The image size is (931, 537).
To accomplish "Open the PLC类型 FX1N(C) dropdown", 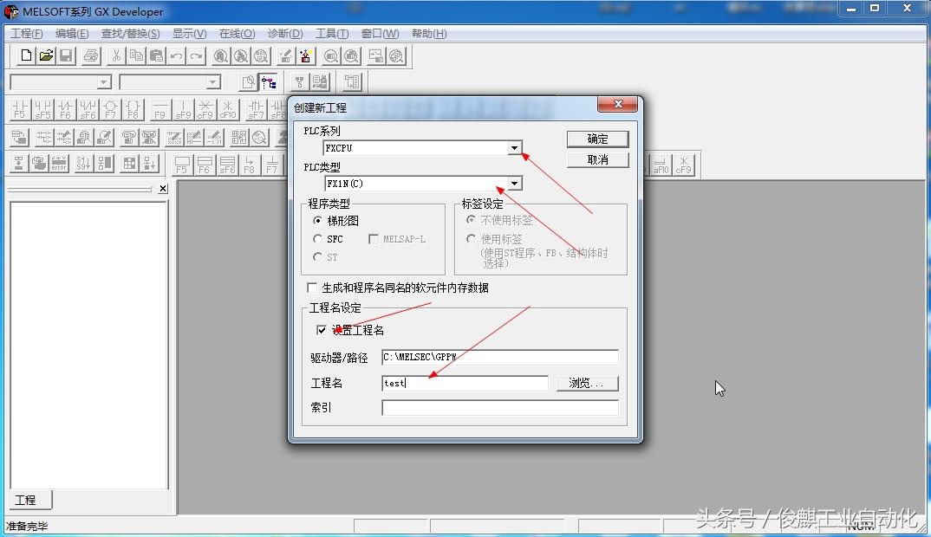I will point(514,184).
